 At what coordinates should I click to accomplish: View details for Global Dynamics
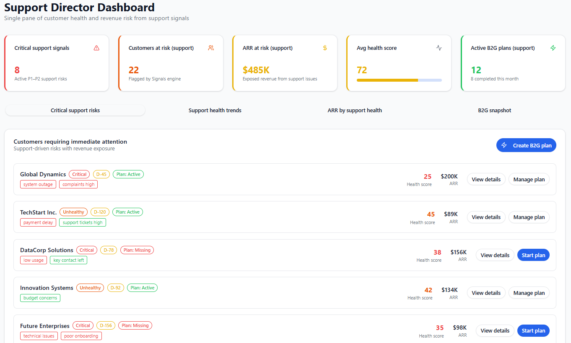[x=486, y=180]
